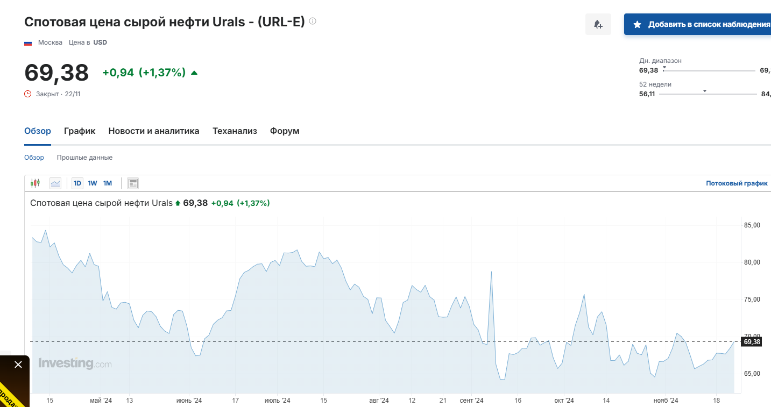771x407 pixels.
Task: Click Добавить в список наблюдения button
Action: point(699,24)
